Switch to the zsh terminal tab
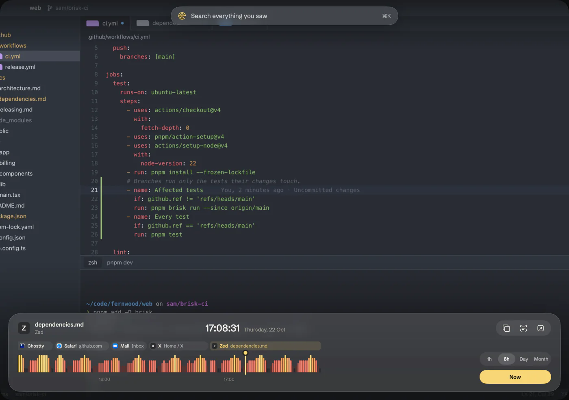This screenshot has width=569, height=400. pyautogui.click(x=93, y=263)
